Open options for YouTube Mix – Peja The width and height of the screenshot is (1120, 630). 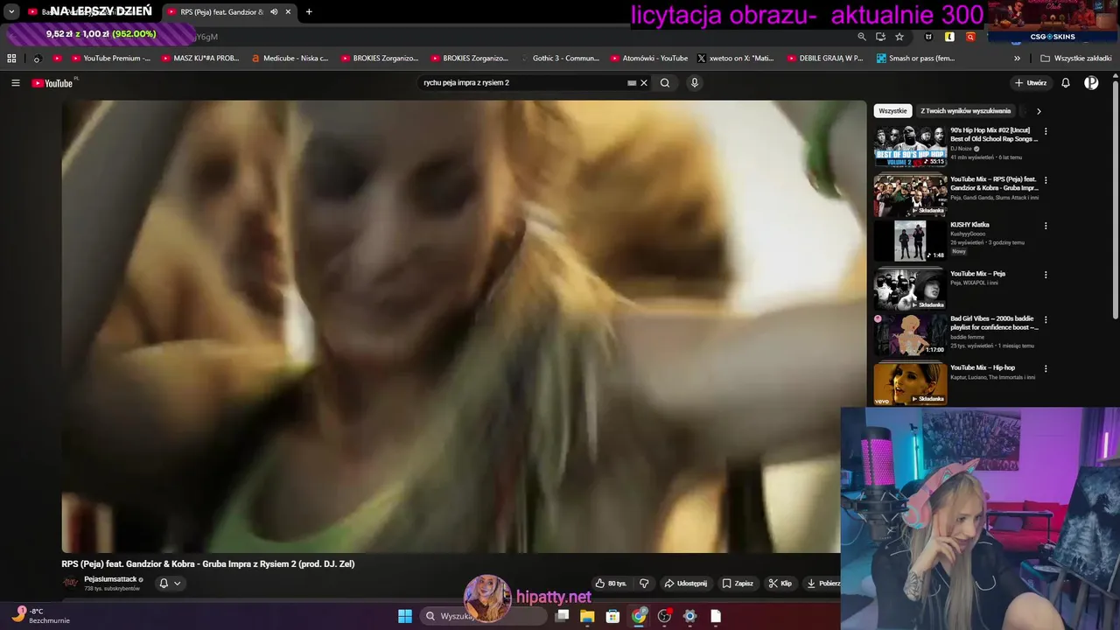coord(1046,275)
